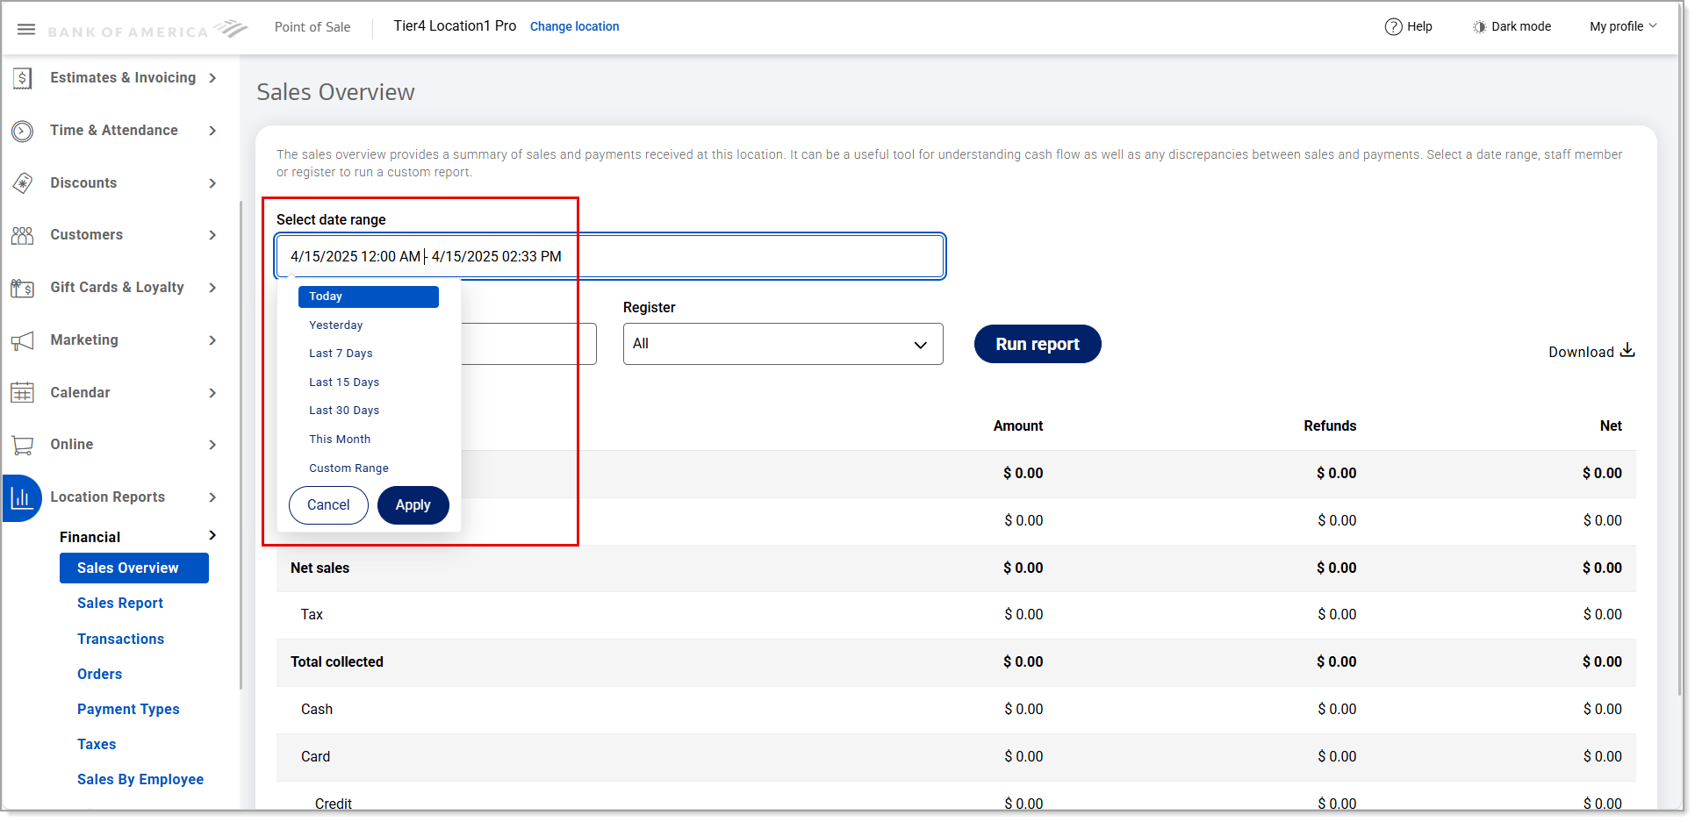The image size is (1695, 822).
Task: Click the Location Reports bar chart icon
Action: 22,497
